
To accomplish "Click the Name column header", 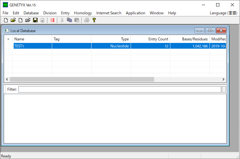I will [32, 39].
